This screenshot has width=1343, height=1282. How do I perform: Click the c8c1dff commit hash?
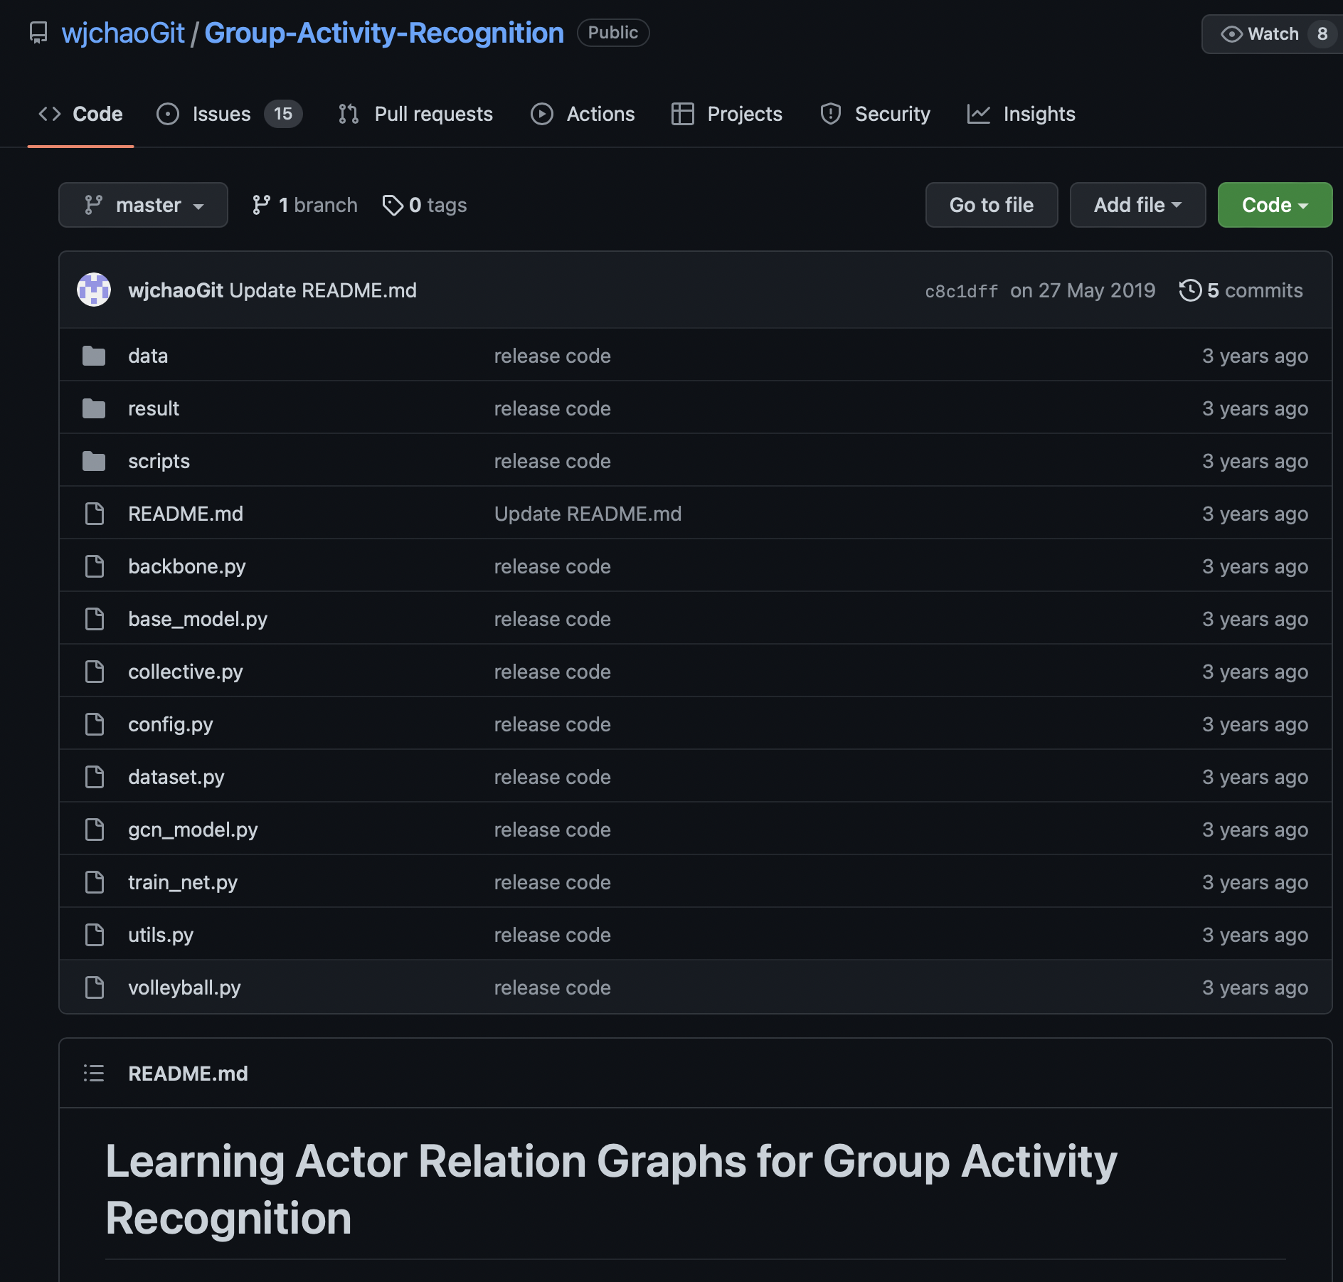pyautogui.click(x=961, y=291)
